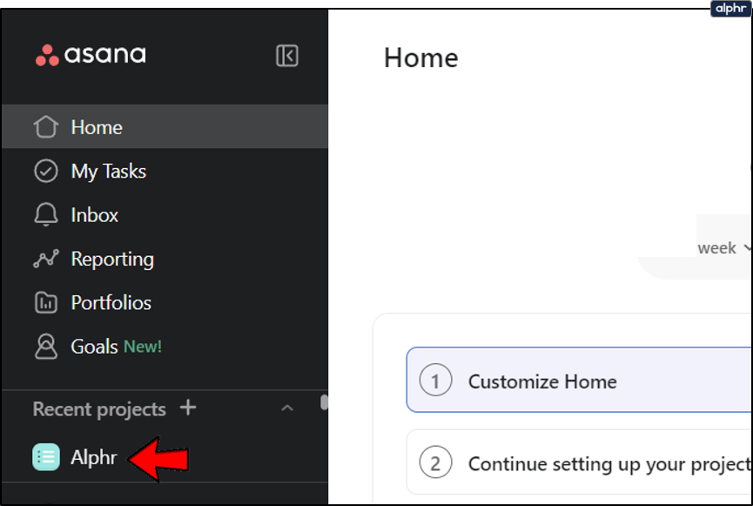Select Continue setting up your project step
The width and height of the screenshot is (753, 506).
[579, 463]
